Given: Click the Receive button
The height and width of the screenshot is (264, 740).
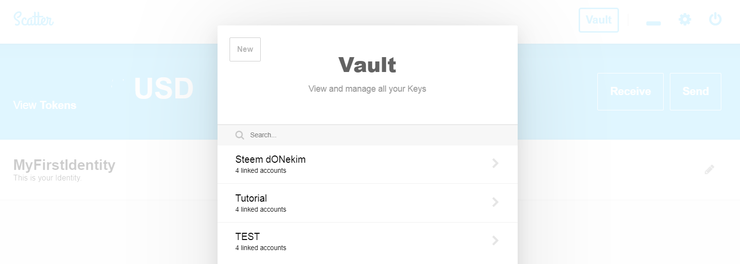Looking at the screenshot, I should point(631,92).
